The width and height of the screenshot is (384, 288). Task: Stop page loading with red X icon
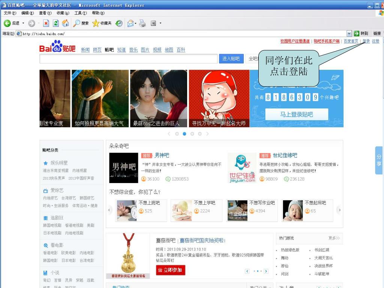click(x=46, y=23)
